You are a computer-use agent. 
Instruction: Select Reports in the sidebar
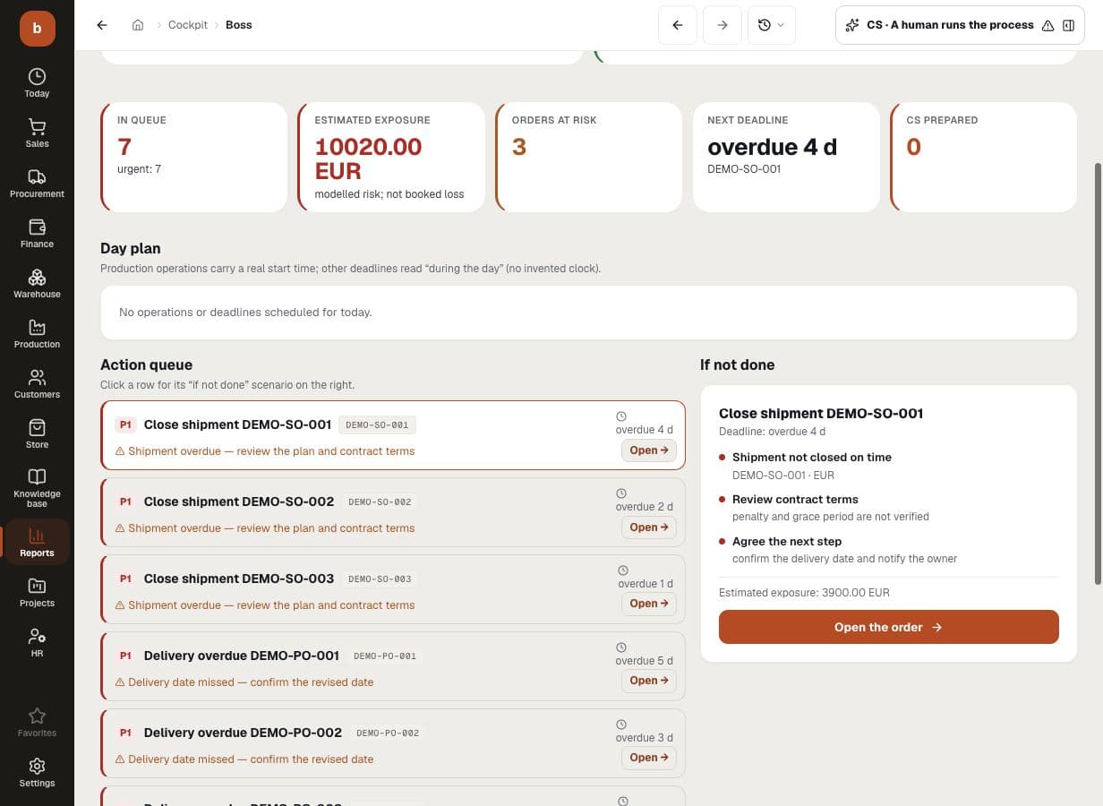coord(37,542)
